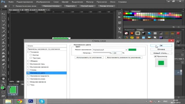Open the Файл menu
Viewport: 185px width, 104px height.
(11, 2)
